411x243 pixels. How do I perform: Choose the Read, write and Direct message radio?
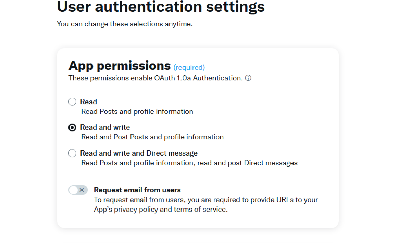(72, 153)
